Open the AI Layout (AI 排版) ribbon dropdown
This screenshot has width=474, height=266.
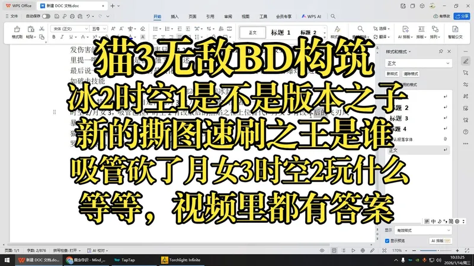tap(405, 37)
